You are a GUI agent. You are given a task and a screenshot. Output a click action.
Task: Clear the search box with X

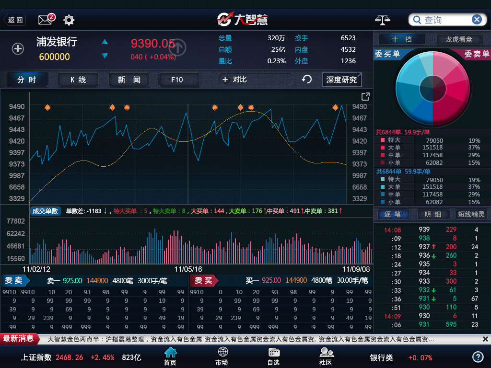tap(477, 20)
